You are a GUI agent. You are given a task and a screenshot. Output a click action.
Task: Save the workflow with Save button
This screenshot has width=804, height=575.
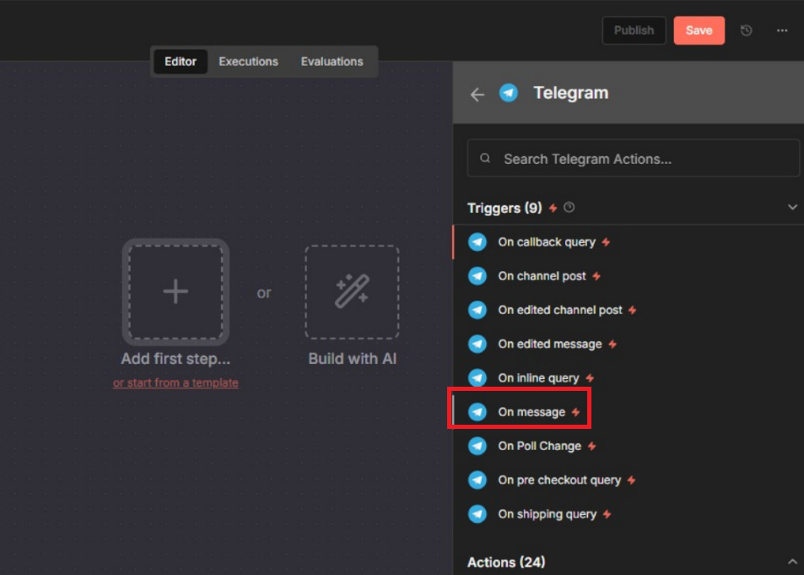(699, 30)
